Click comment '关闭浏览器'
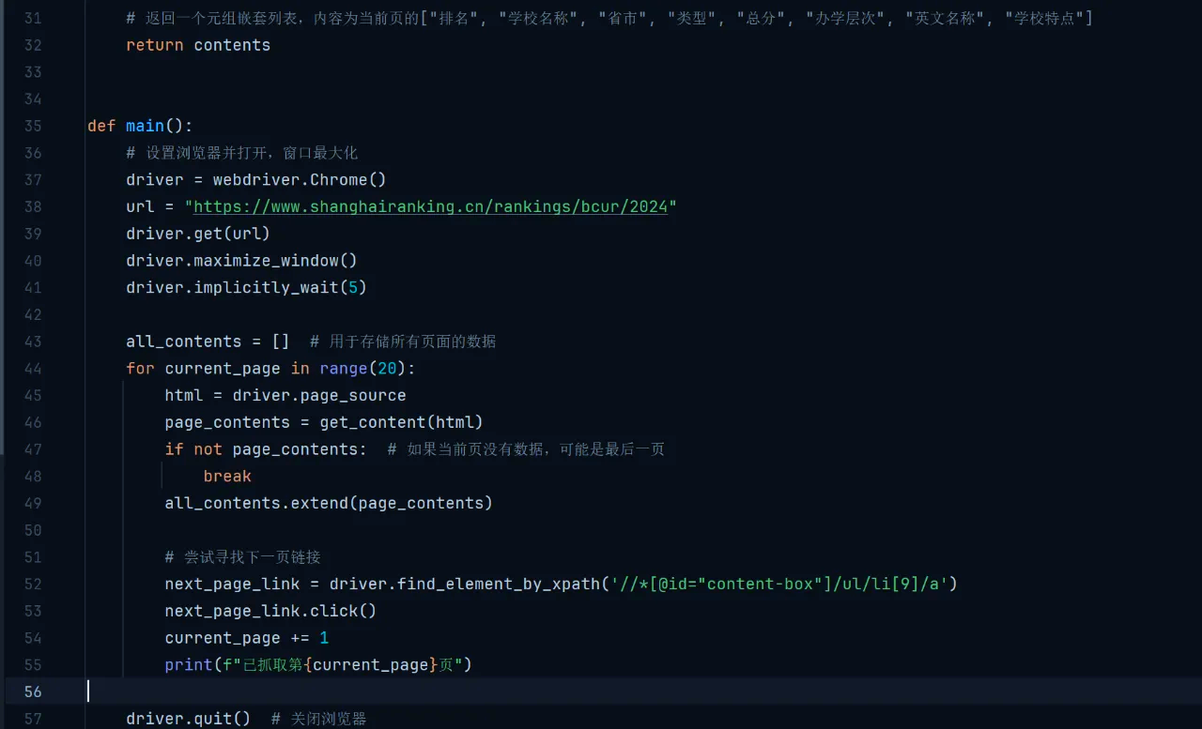The width and height of the screenshot is (1202, 729). click(x=318, y=719)
